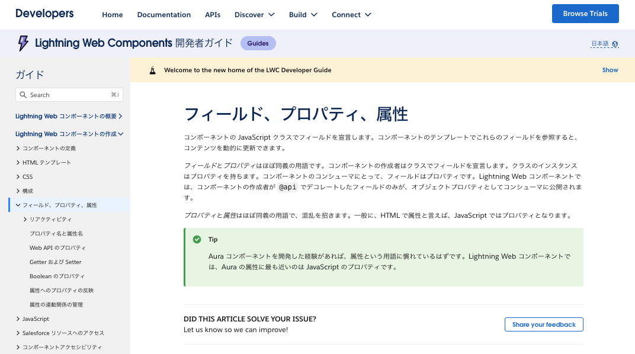Screen dimensions: 635x354
Task: Click the globe icon beside 日本語
Action: (615, 44)
